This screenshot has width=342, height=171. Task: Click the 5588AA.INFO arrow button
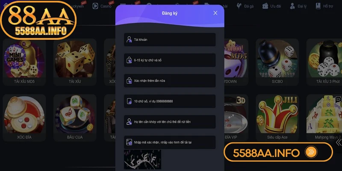(311, 152)
